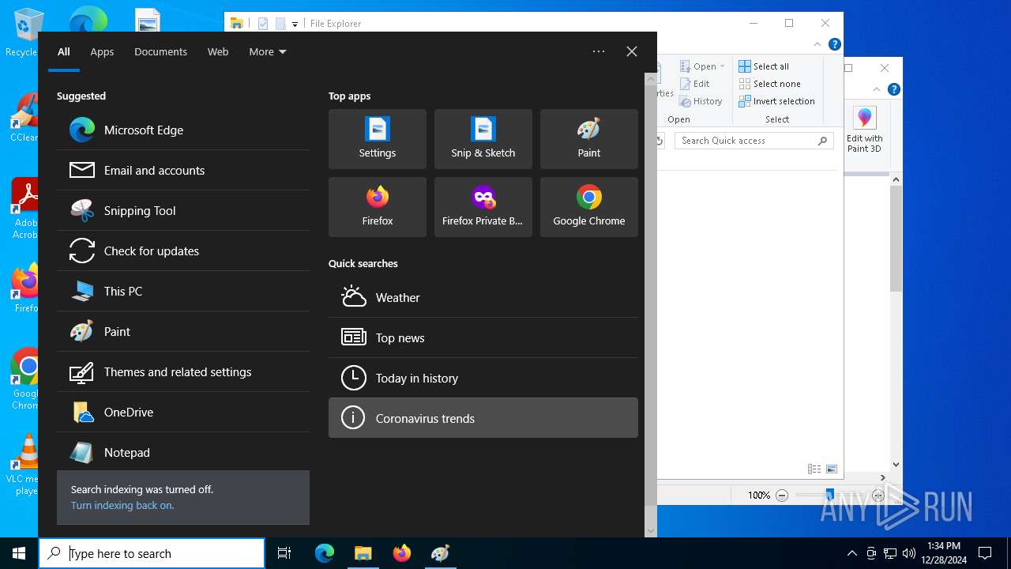Open Paint tile in Top apps
The height and width of the screenshot is (569, 1011).
[589, 139]
